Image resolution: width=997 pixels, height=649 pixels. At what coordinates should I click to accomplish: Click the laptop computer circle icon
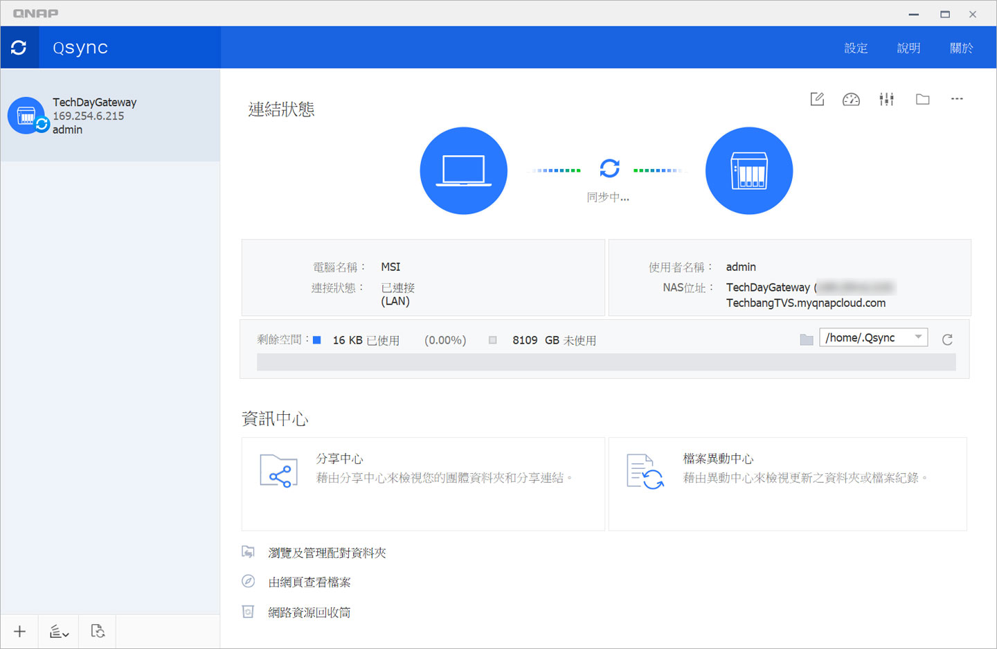[x=463, y=170]
